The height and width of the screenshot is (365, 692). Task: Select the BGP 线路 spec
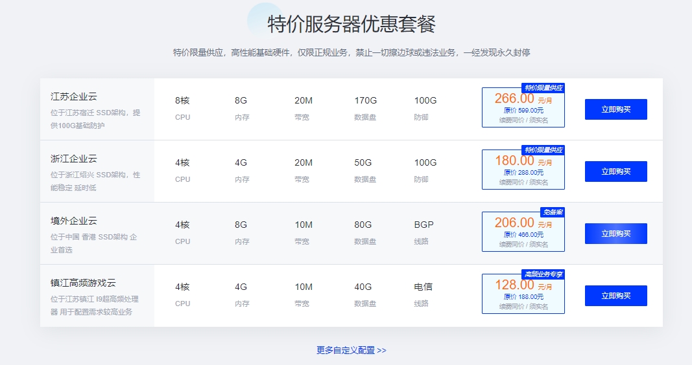pyautogui.click(x=424, y=225)
